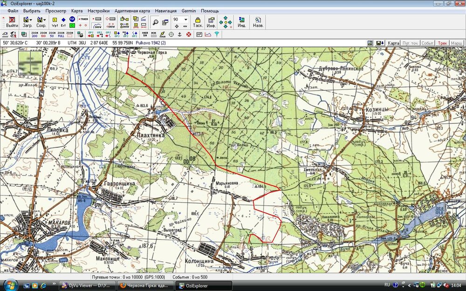Open the Garmin menu
The image size is (466, 291).
189,11
